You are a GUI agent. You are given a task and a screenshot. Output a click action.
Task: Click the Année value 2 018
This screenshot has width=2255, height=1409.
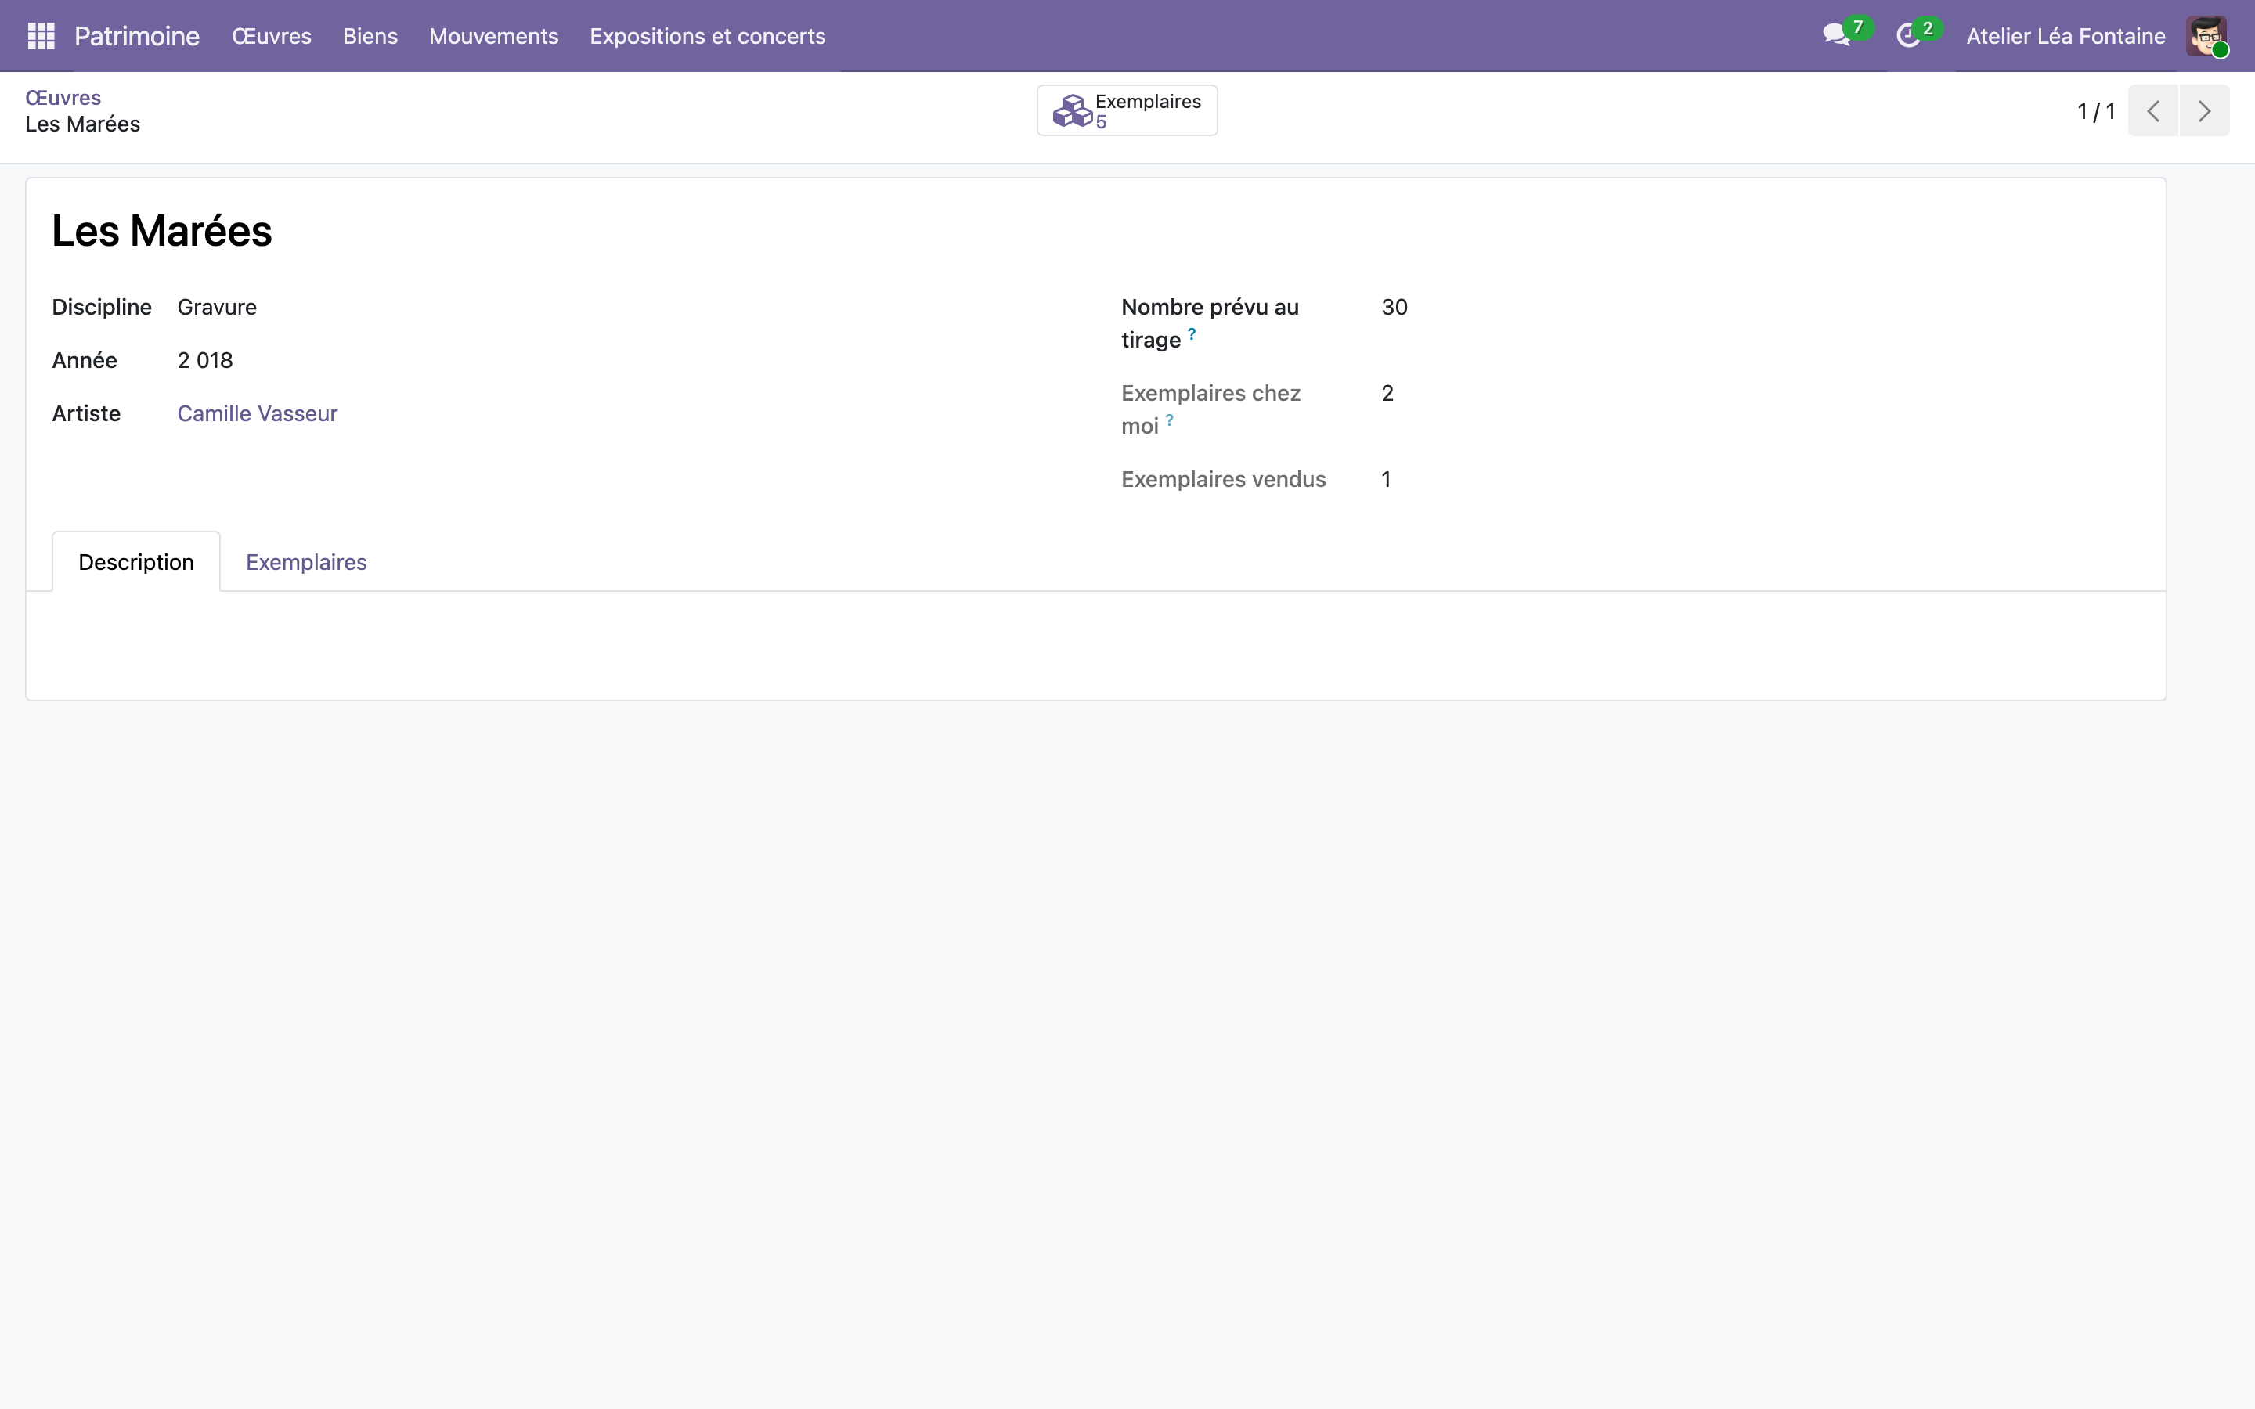click(205, 361)
